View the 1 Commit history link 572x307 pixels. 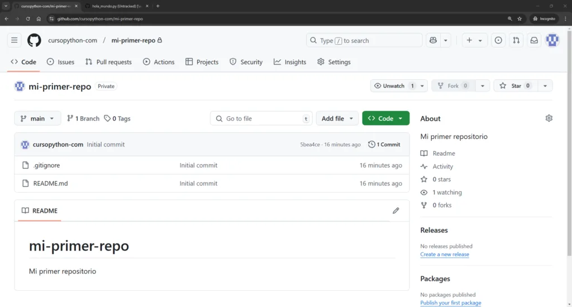[x=384, y=145]
